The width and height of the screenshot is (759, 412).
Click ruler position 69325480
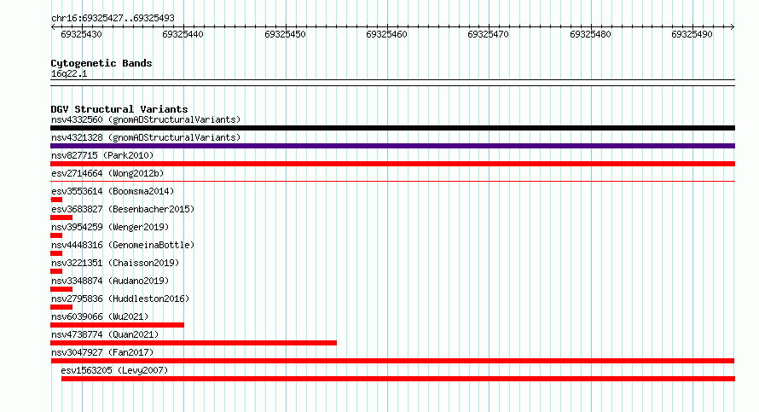click(590, 34)
